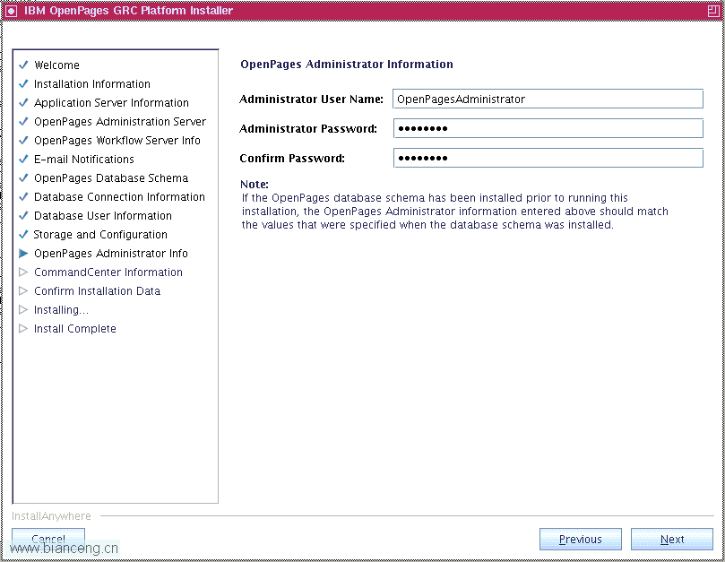This screenshot has width=725, height=562.
Task: Click the Next button
Action: point(672,540)
